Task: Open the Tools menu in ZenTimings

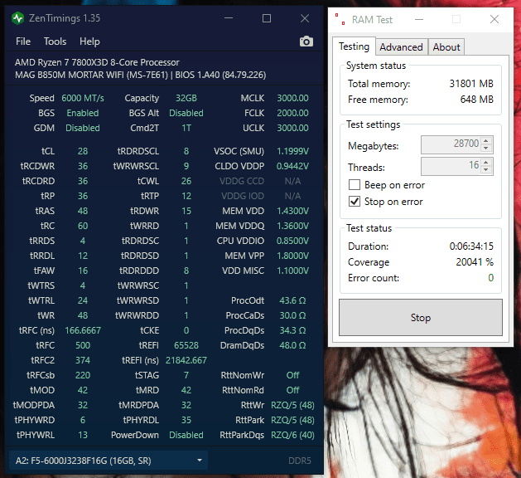Action: [x=55, y=41]
